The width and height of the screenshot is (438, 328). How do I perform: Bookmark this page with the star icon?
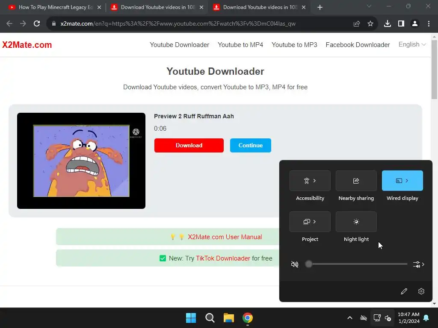(x=370, y=24)
